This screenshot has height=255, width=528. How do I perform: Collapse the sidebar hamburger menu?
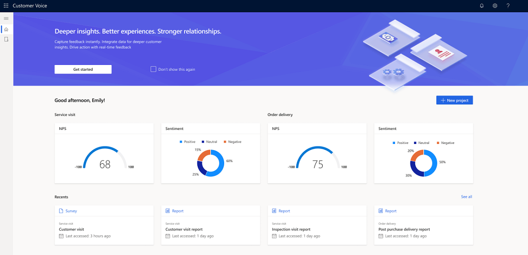point(6,18)
